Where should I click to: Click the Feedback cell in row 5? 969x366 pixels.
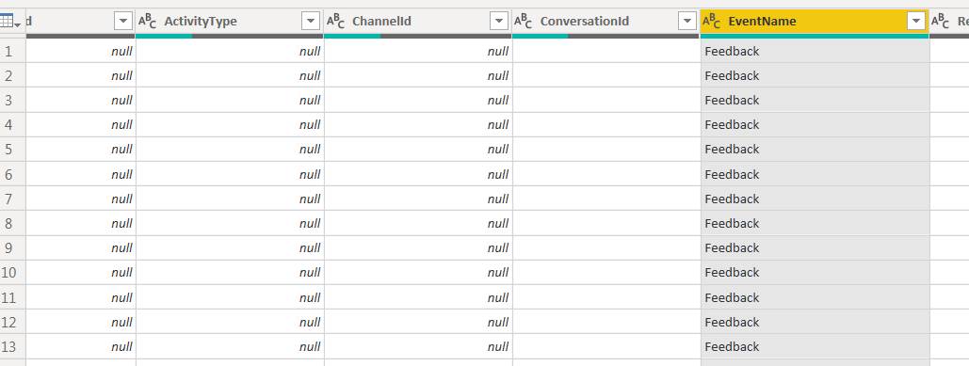tap(815, 150)
